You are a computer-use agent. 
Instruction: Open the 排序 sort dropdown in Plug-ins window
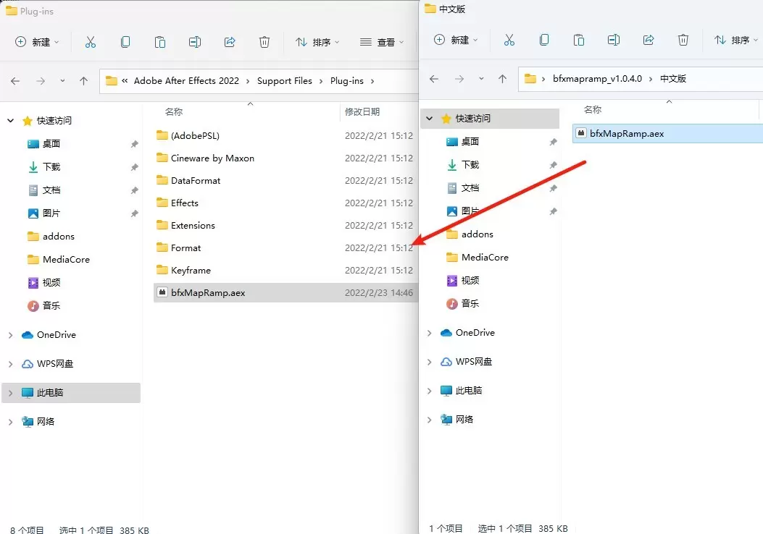317,42
